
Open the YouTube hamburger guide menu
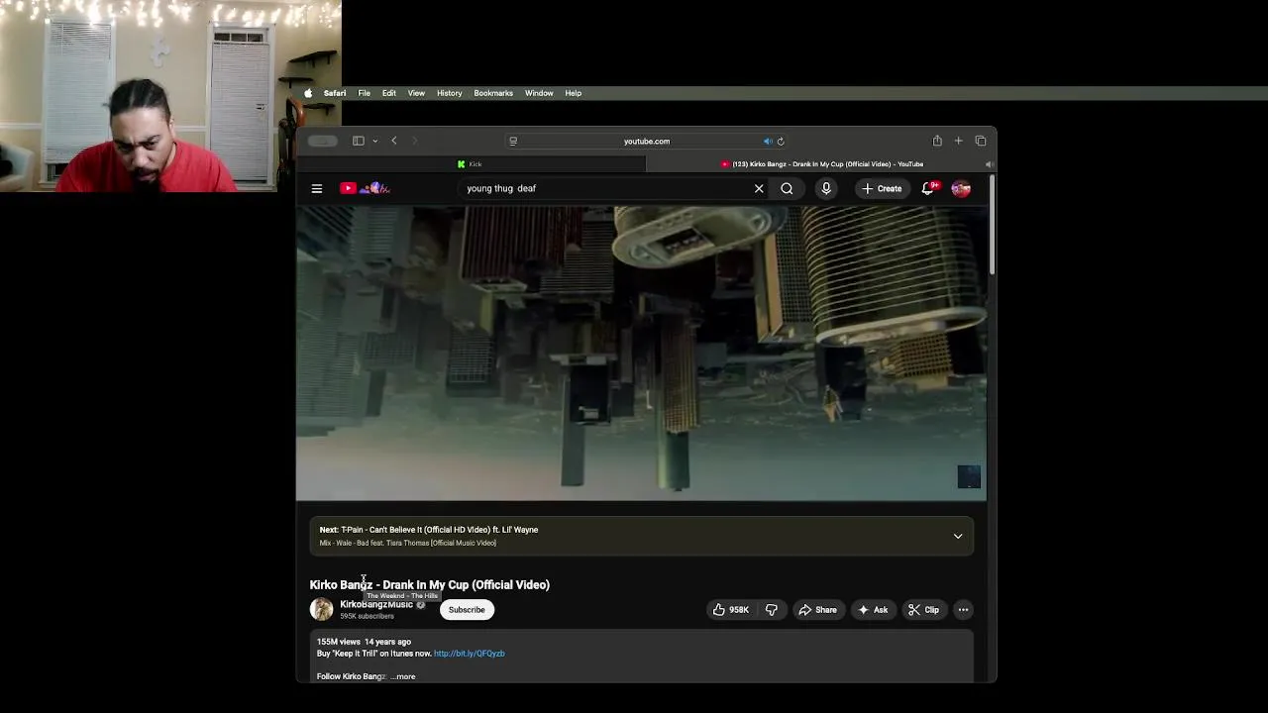[x=317, y=188]
